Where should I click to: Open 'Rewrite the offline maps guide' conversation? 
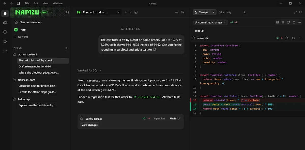pos(37,92)
